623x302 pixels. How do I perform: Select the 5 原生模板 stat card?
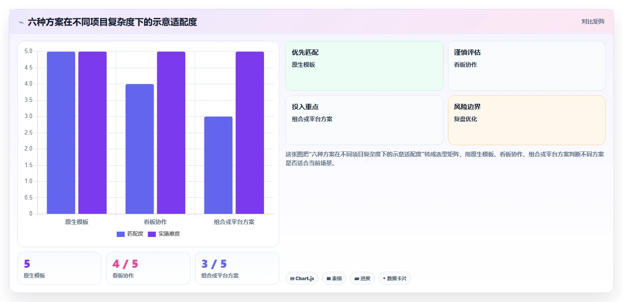(59, 268)
